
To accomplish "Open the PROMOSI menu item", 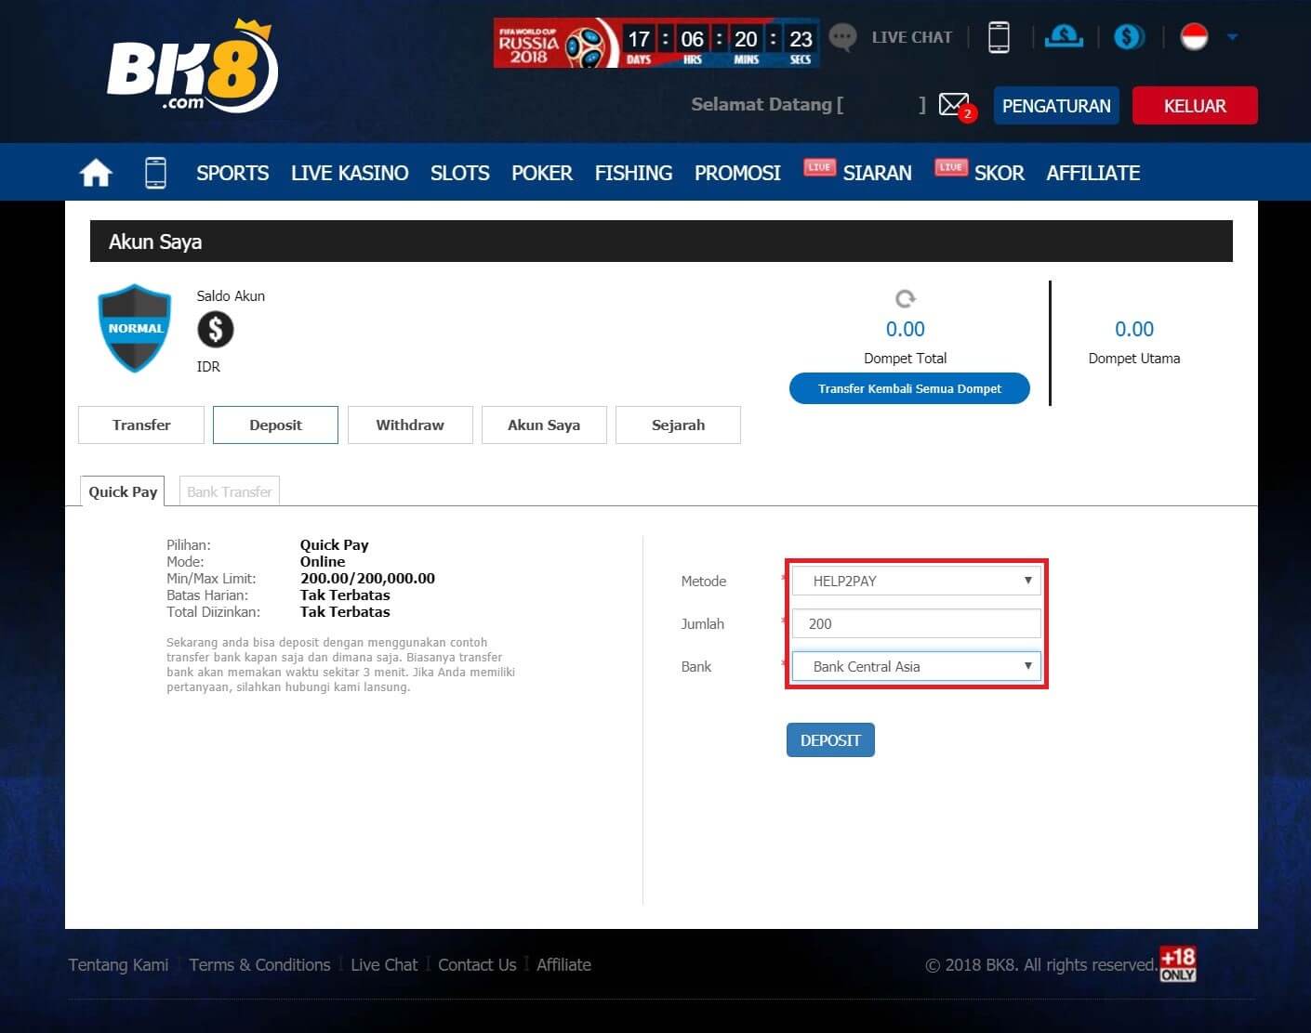I will (x=736, y=173).
